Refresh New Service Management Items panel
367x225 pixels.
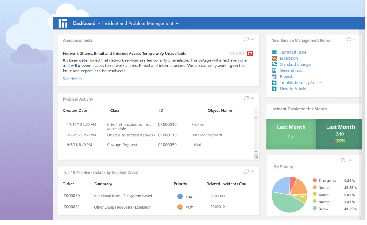tap(349, 39)
